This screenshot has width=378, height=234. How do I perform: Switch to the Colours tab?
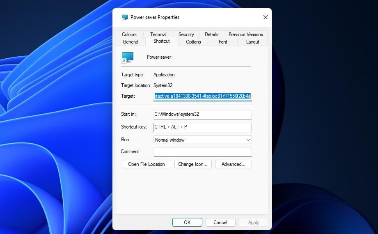point(129,34)
